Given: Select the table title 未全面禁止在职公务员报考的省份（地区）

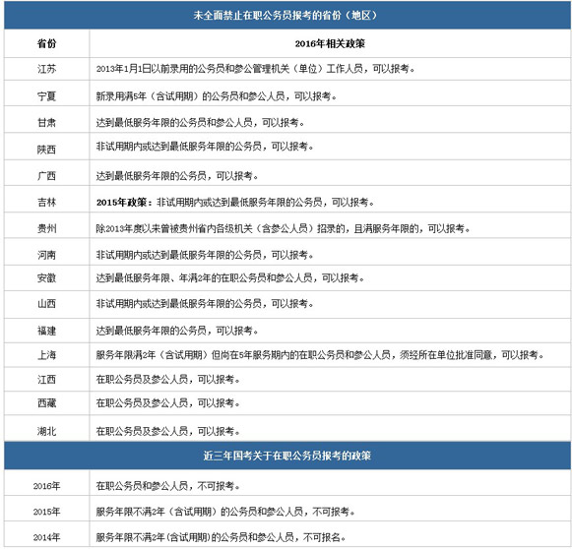Looking at the screenshot, I should pos(286,16).
